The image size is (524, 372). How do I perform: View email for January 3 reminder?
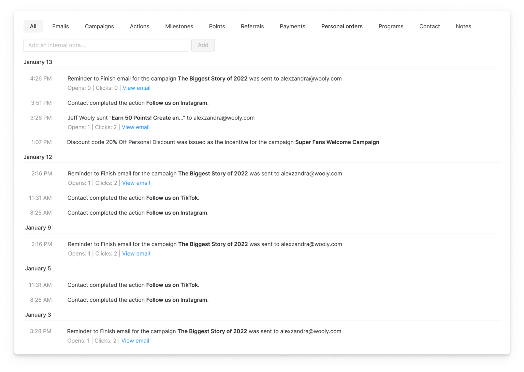[135, 341]
